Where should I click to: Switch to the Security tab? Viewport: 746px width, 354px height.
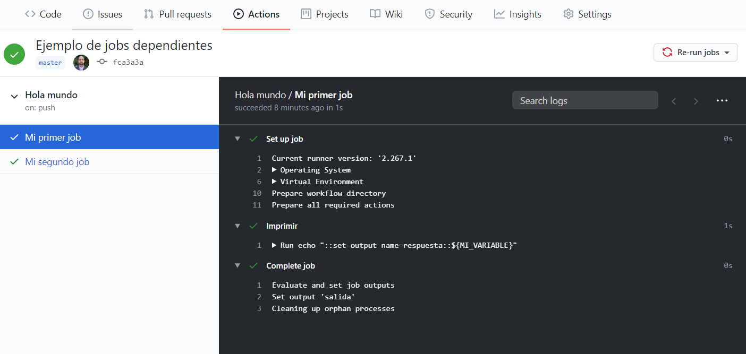(448, 14)
